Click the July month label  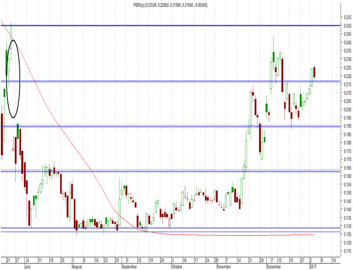27,267
